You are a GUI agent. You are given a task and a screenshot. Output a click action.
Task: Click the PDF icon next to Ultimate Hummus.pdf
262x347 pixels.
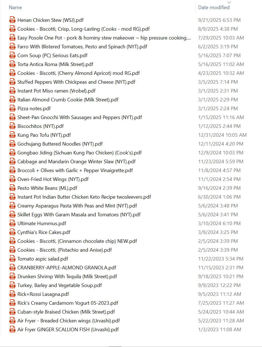(12, 223)
